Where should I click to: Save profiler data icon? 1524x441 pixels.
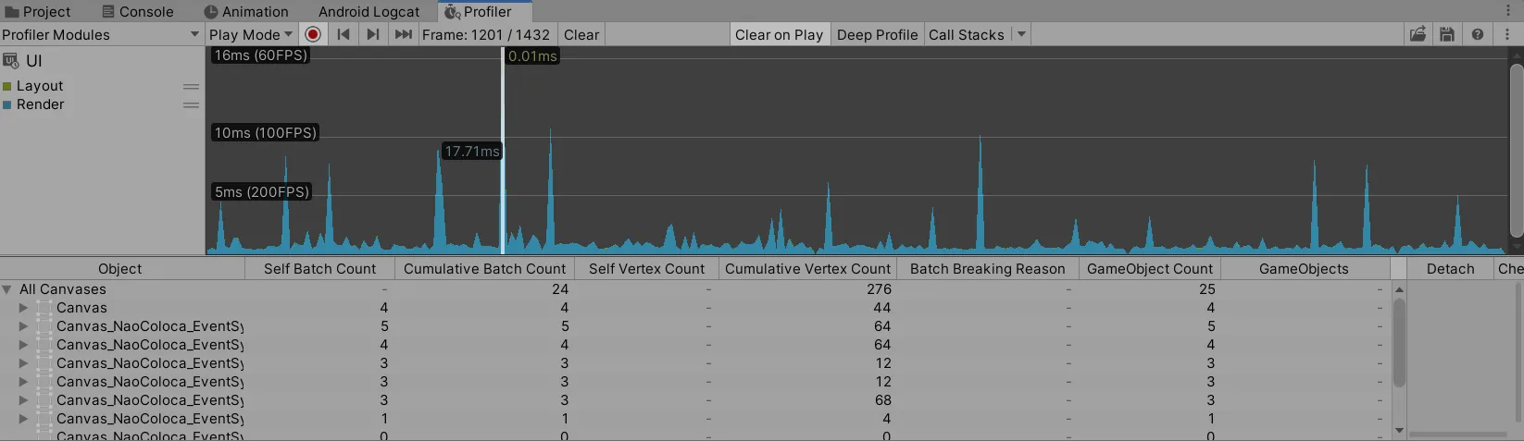1447,34
